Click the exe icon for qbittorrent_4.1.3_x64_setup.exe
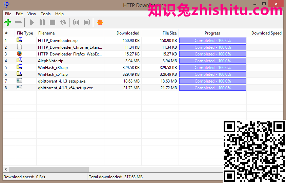This screenshot has width=286, height=183. tap(19, 87)
